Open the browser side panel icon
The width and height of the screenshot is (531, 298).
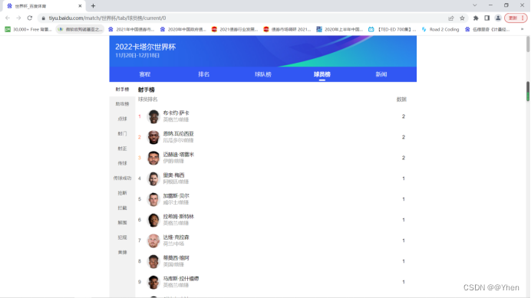pos(487,18)
